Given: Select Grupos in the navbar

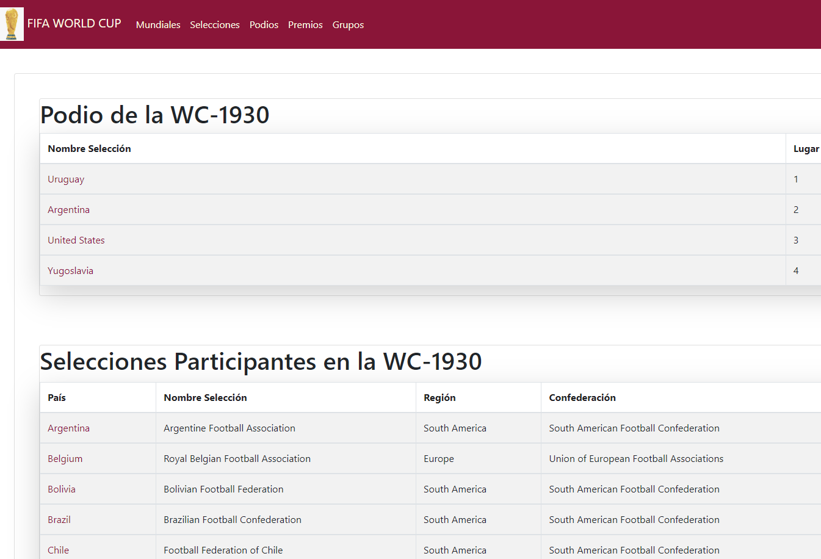Looking at the screenshot, I should click(x=348, y=25).
